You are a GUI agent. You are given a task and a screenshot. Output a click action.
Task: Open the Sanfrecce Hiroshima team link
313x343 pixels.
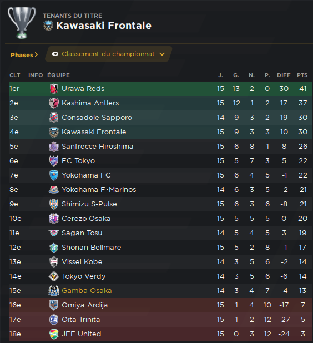coord(97,147)
